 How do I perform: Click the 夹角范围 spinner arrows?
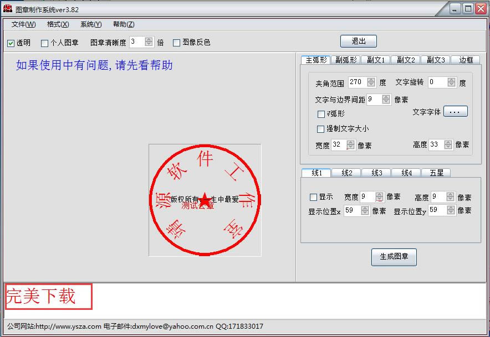click(371, 82)
